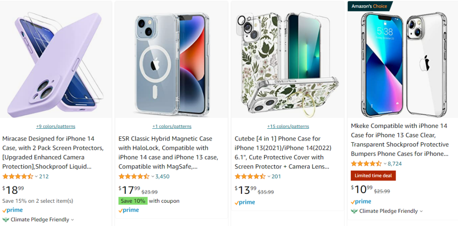
Task: Click prime logo under ESR case
Action: [x=128, y=210]
